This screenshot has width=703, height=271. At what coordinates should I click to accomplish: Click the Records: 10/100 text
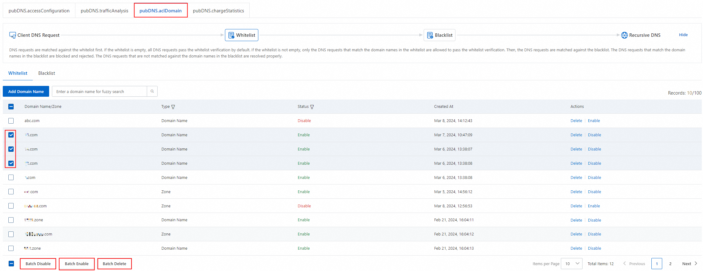pyautogui.click(x=684, y=93)
